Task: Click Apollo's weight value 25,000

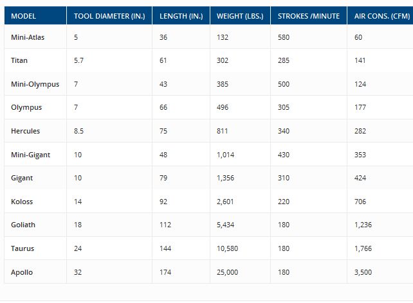Action: [228, 272]
